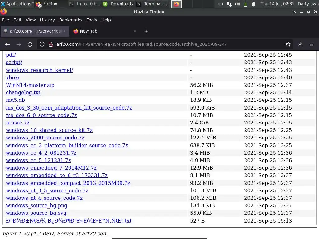Open network connection tray icon
The height and width of the screenshot is (239, 319).
click(221, 4)
